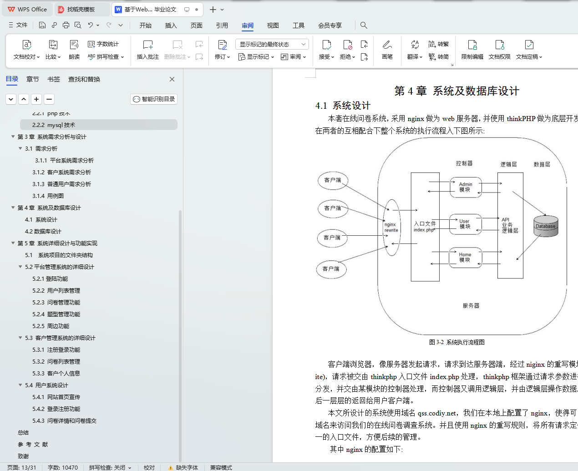
Task: Click the navigation pane scrollbar
Action: click(180, 336)
